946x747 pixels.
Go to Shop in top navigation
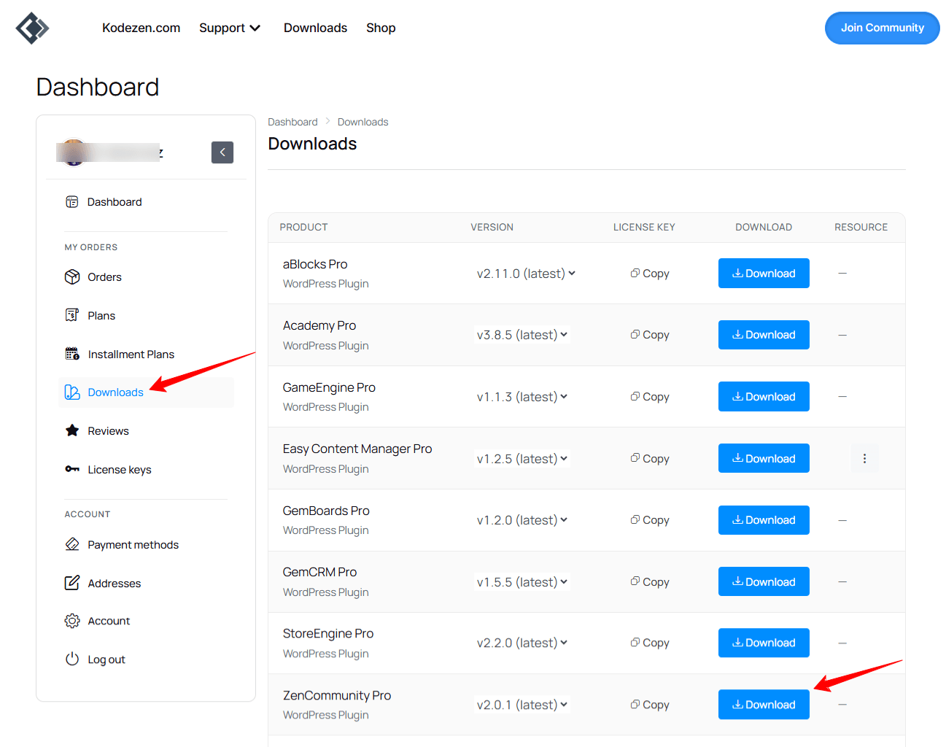point(381,28)
